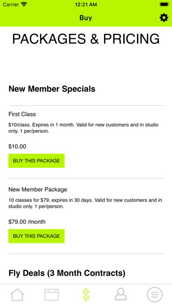Tap the $79.00 /month price label
Viewport: 172px width, 305px height.
(x=27, y=222)
